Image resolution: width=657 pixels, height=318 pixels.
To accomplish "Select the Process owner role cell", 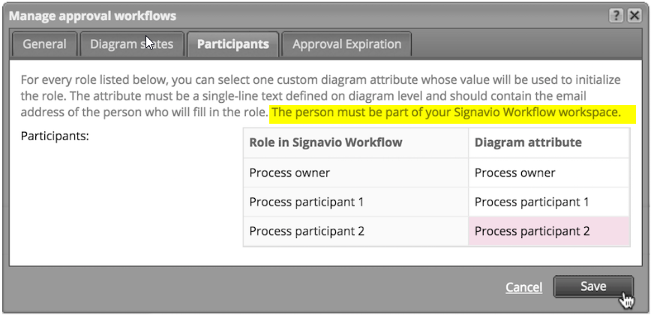I will click(355, 172).
